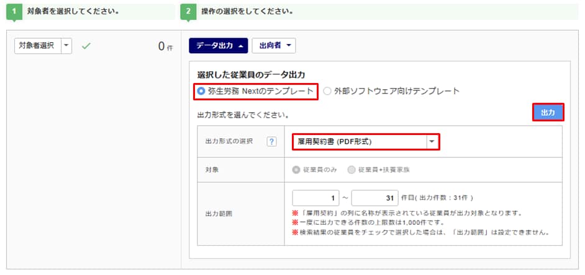The image size is (585, 275).
Task: Click the output range end field showing 31
Action: pos(374,198)
